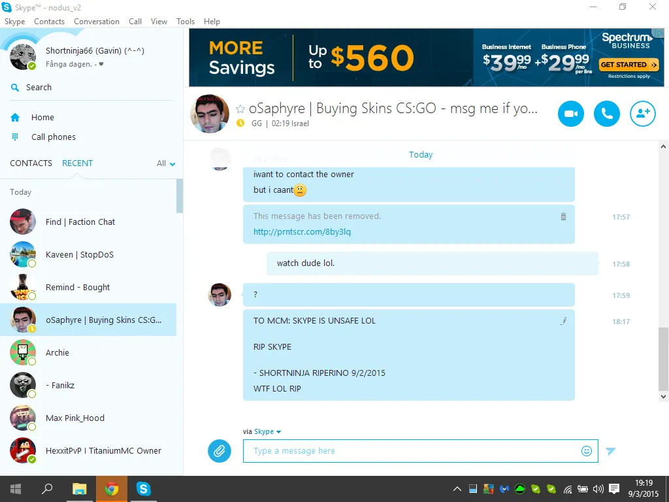
Task: Click the Shortninja66 (Gavin) display name
Action: coord(95,51)
